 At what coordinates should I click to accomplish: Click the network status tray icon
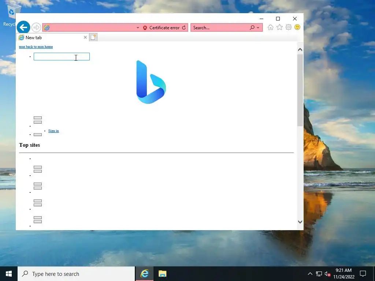pyautogui.click(x=319, y=274)
